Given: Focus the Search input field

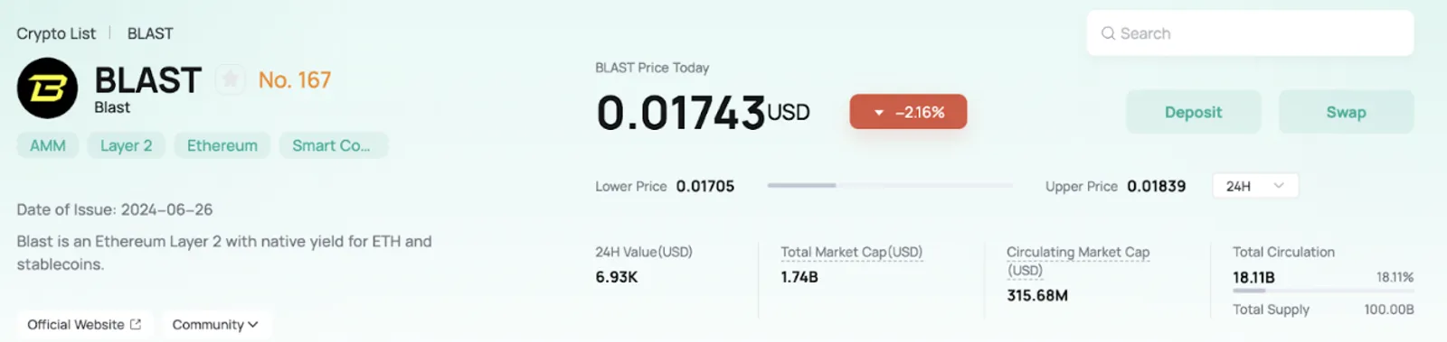Looking at the screenshot, I should tap(1250, 33).
